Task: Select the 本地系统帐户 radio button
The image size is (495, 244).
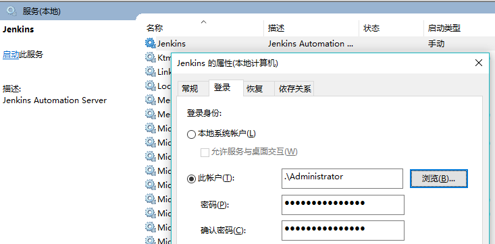Action: click(x=191, y=135)
